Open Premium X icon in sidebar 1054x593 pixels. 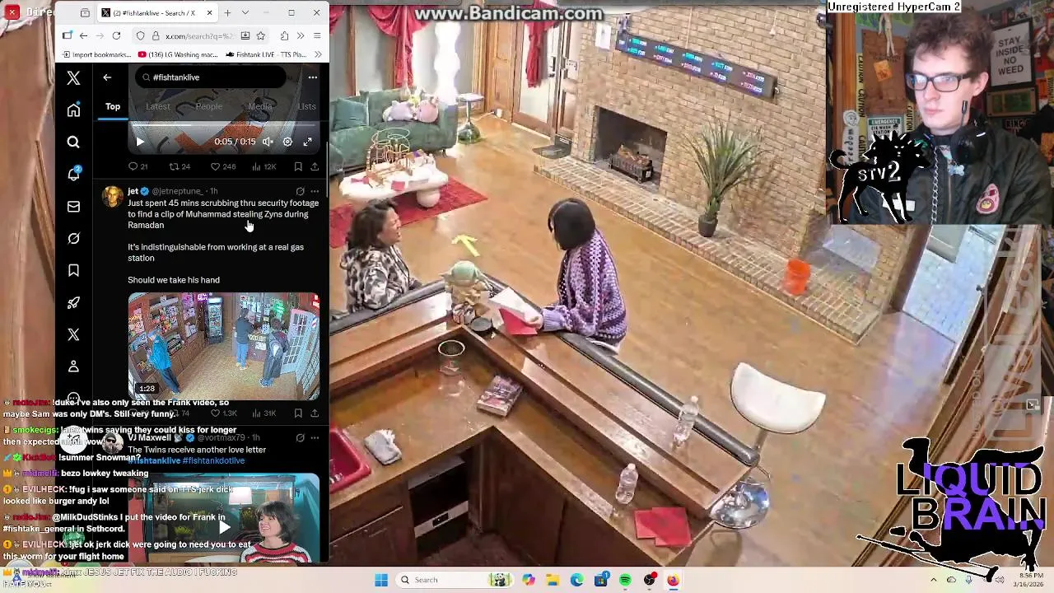tap(73, 334)
